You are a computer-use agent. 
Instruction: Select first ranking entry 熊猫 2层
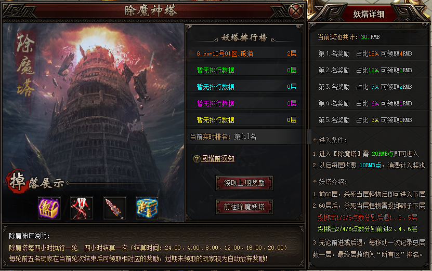tap(244, 53)
